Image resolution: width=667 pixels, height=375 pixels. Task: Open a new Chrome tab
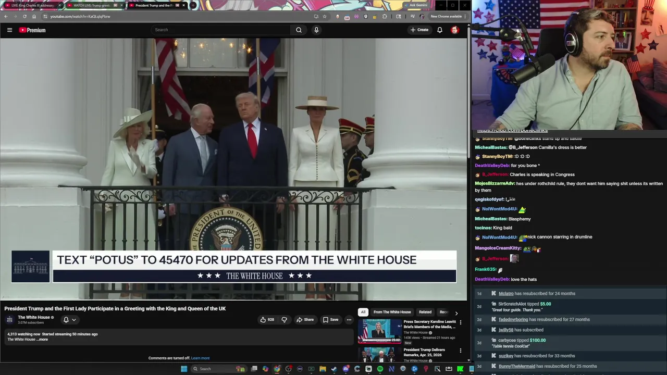pyautogui.click(x=193, y=5)
